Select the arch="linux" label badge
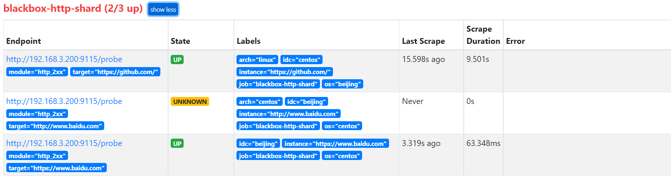 click(x=257, y=60)
